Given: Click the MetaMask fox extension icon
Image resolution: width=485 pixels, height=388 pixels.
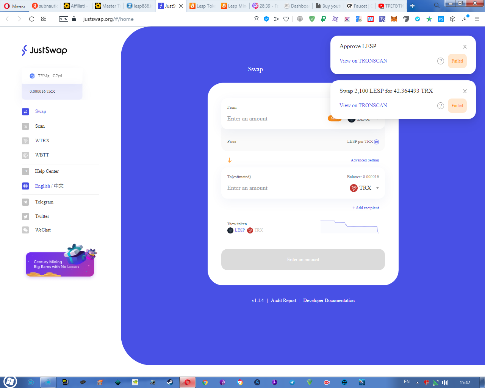Looking at the screenshot, I should coord(394,19).
